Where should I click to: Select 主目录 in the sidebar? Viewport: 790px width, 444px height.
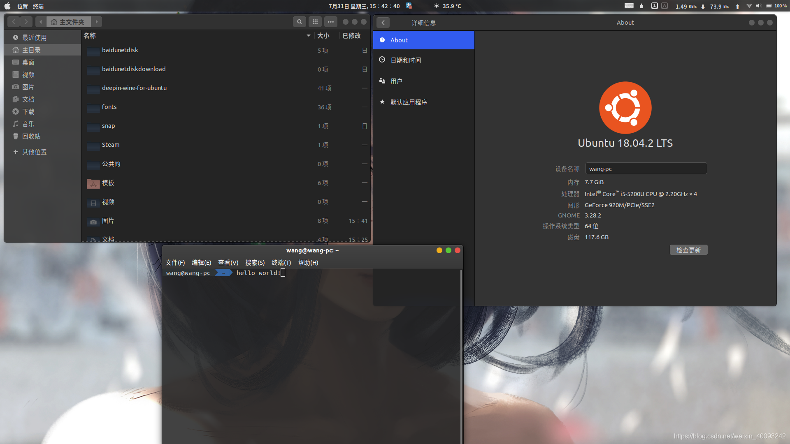pyautogui.click(x=42, y=50)
